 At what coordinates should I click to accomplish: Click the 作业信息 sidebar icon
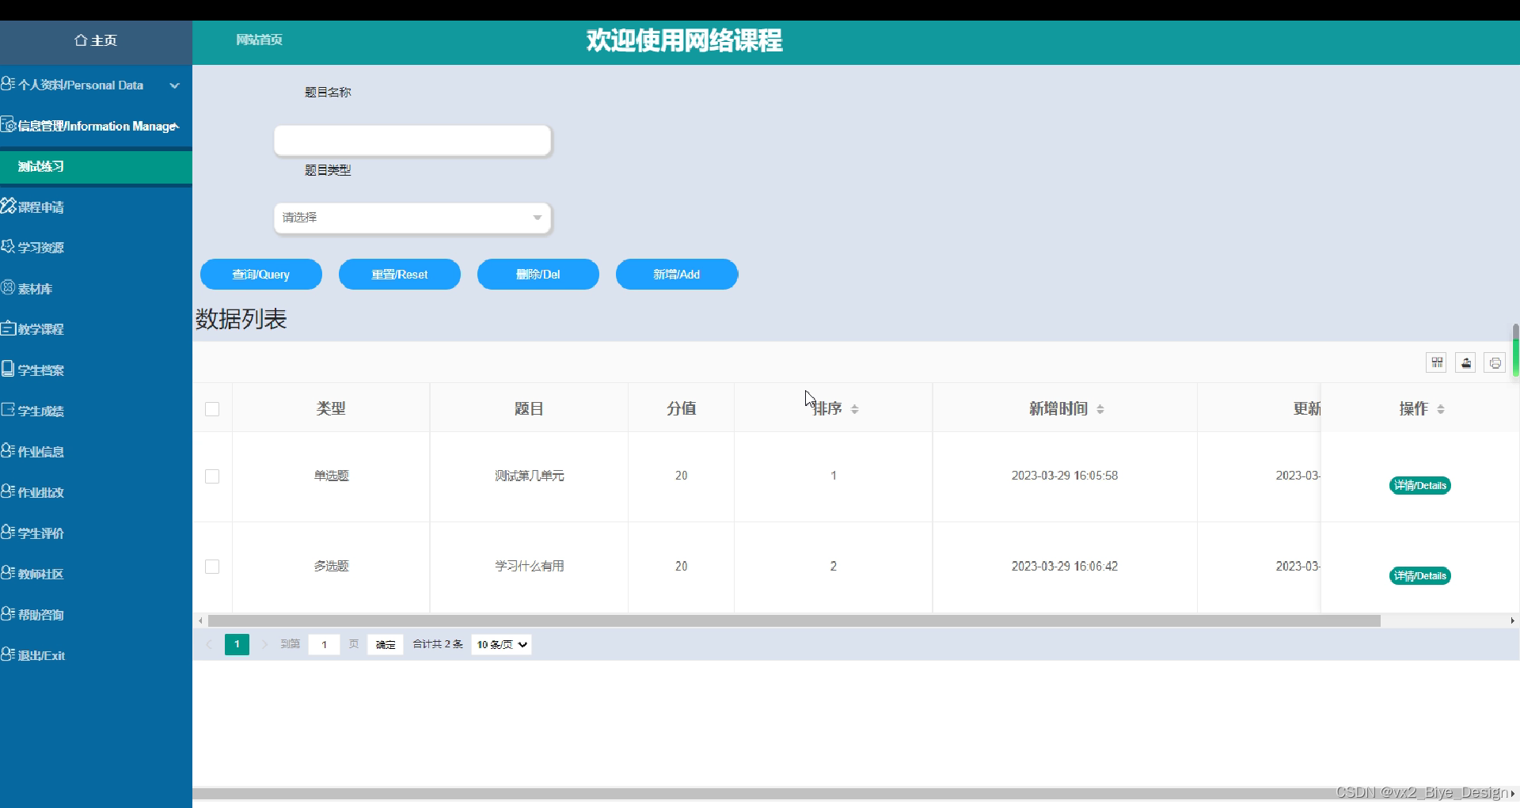tap(8, 451)
